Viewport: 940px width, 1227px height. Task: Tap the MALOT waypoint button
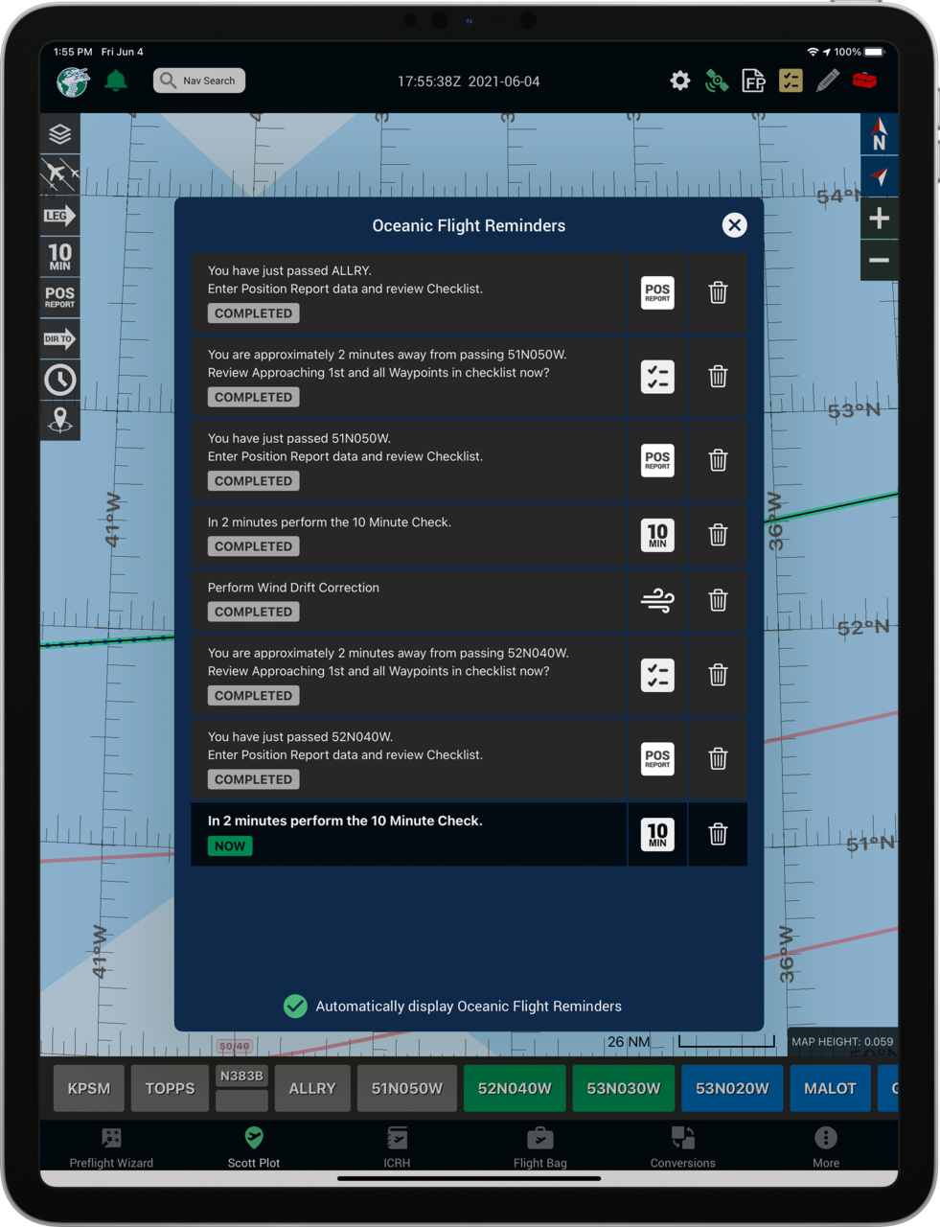tap(830, 1088)
